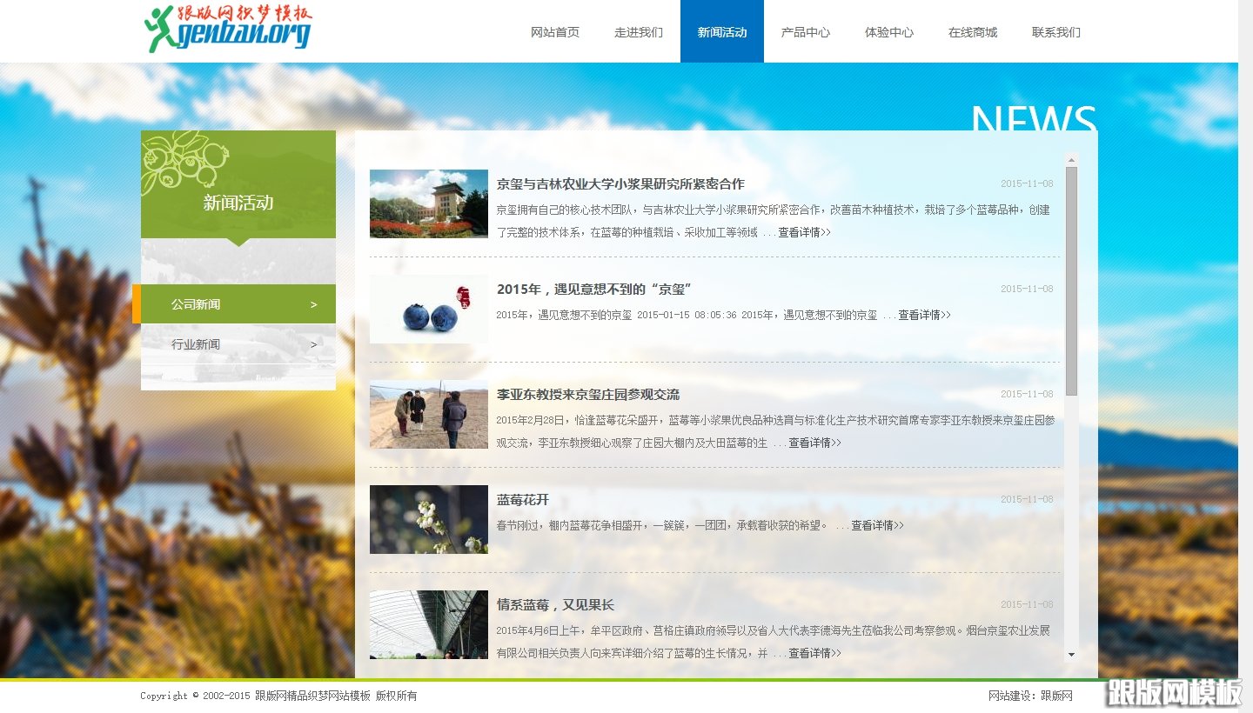Click the scrollbar up arrow
The height and width of the screenshot is (713, 1253).
click(1070, 159)
